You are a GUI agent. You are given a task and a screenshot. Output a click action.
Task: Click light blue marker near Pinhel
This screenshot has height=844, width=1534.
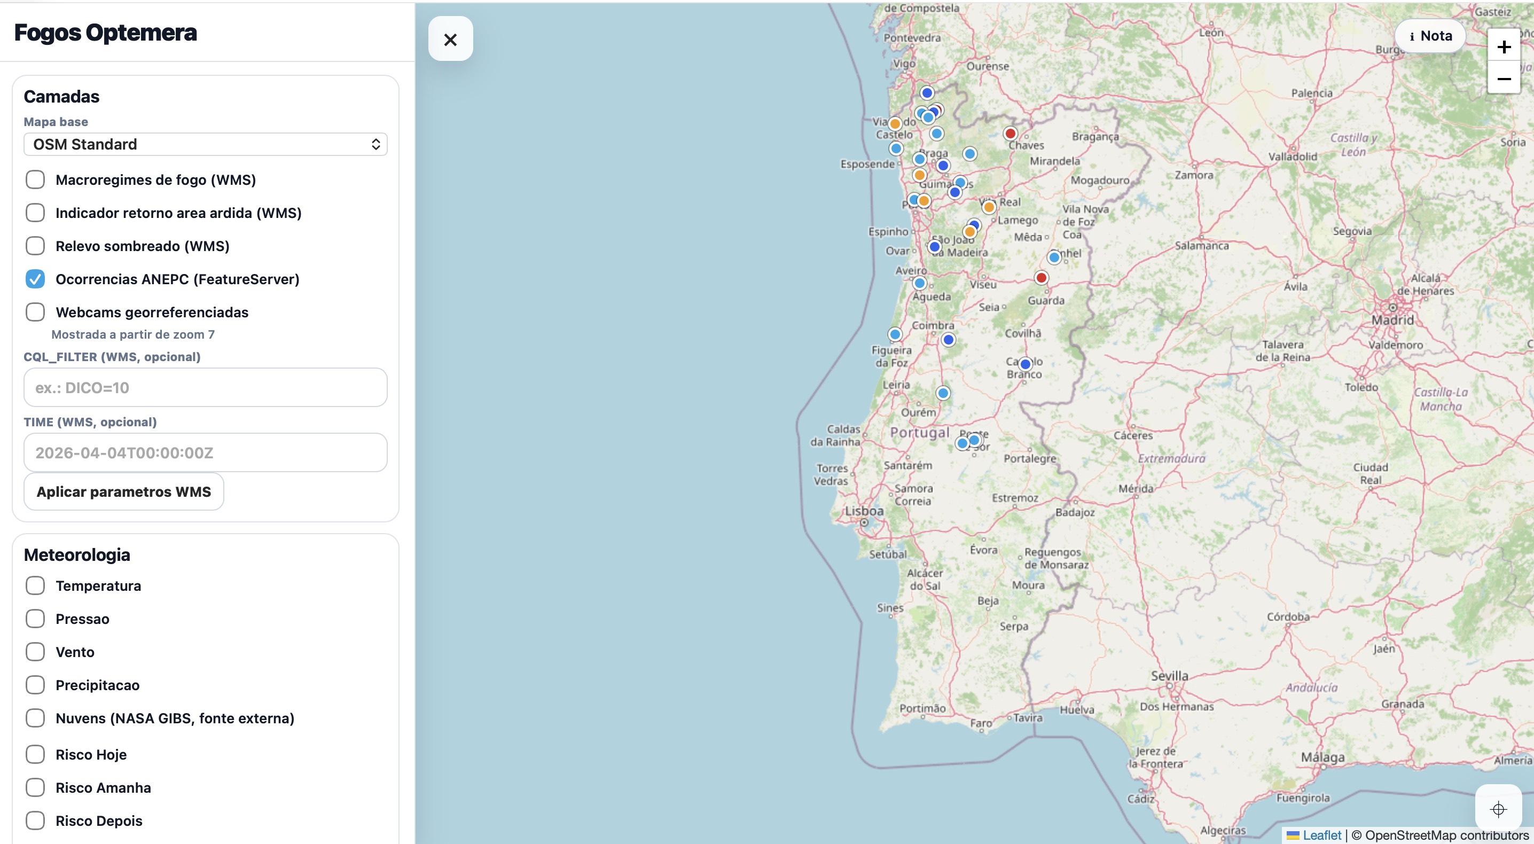coord(1054,257)
